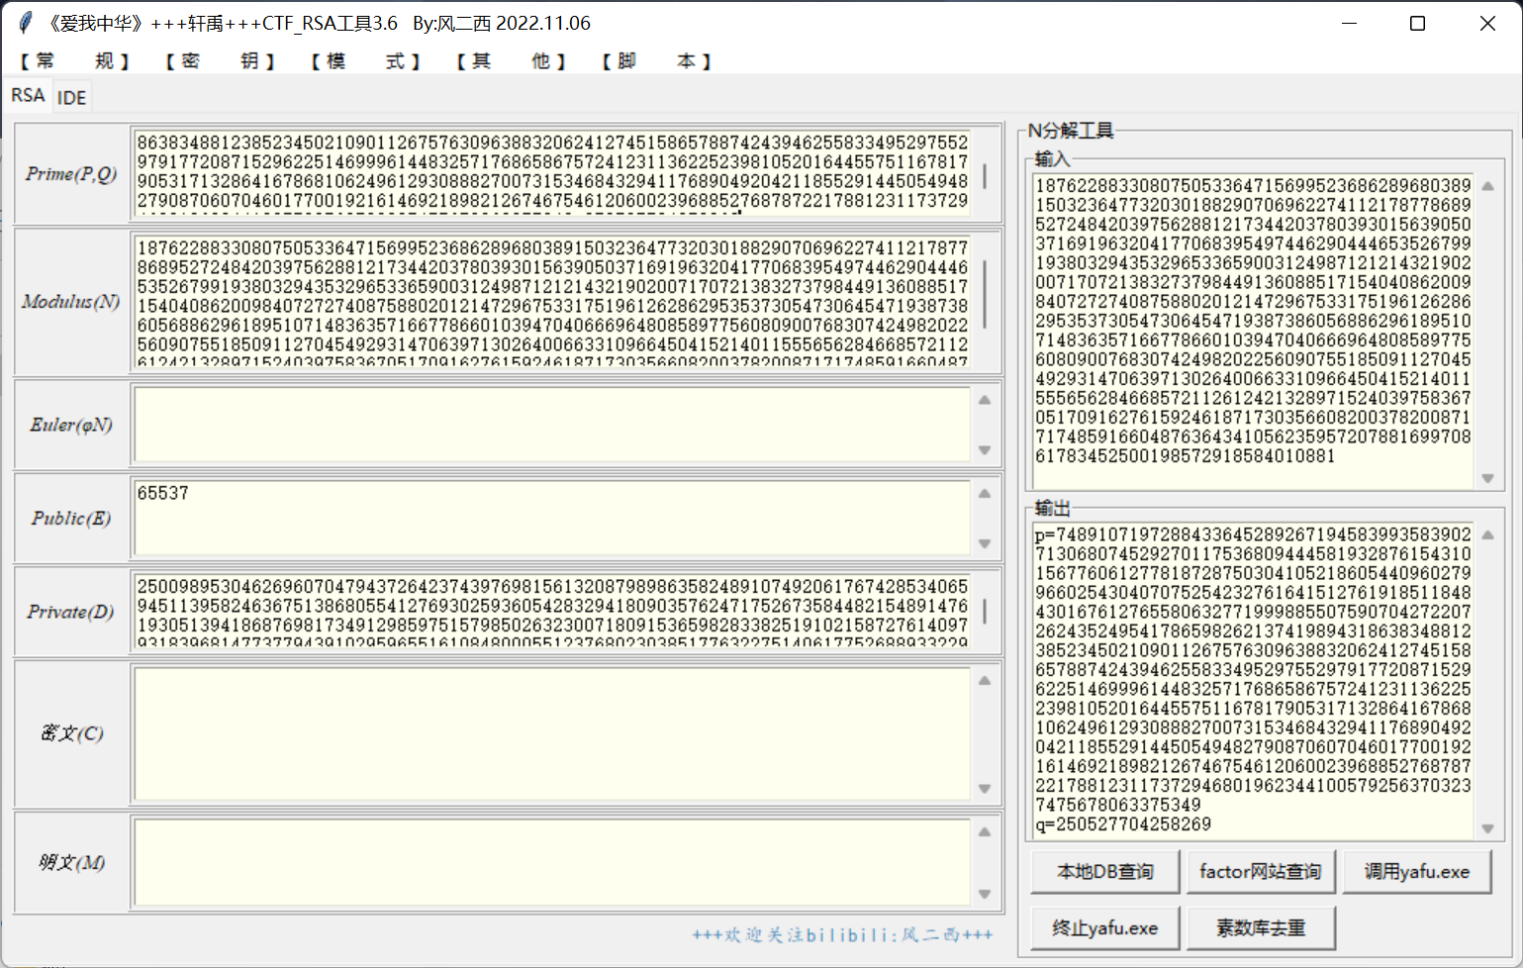Click the 终止yafu.exe button
Viewport: 1523px width, 968px height.
point(1105,928)
